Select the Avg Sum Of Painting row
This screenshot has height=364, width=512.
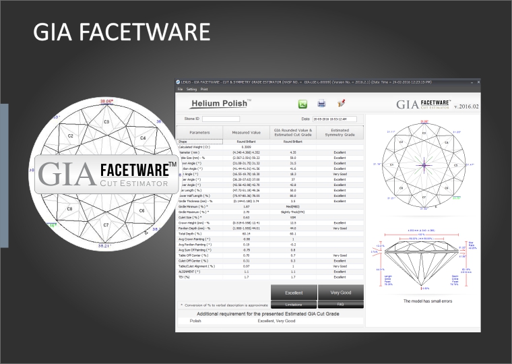click(270, 250)
